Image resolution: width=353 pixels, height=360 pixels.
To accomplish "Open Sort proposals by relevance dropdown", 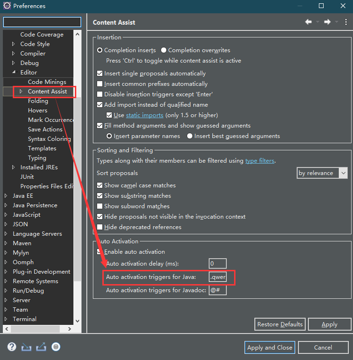I will tap(322, 173).
